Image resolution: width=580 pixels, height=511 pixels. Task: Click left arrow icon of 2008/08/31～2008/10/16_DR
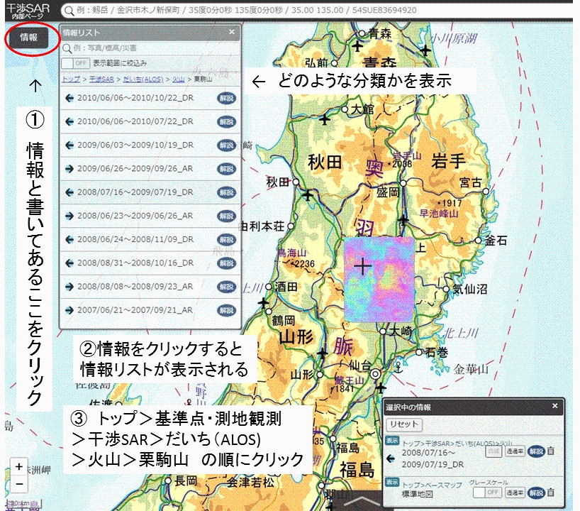(69, 263)
